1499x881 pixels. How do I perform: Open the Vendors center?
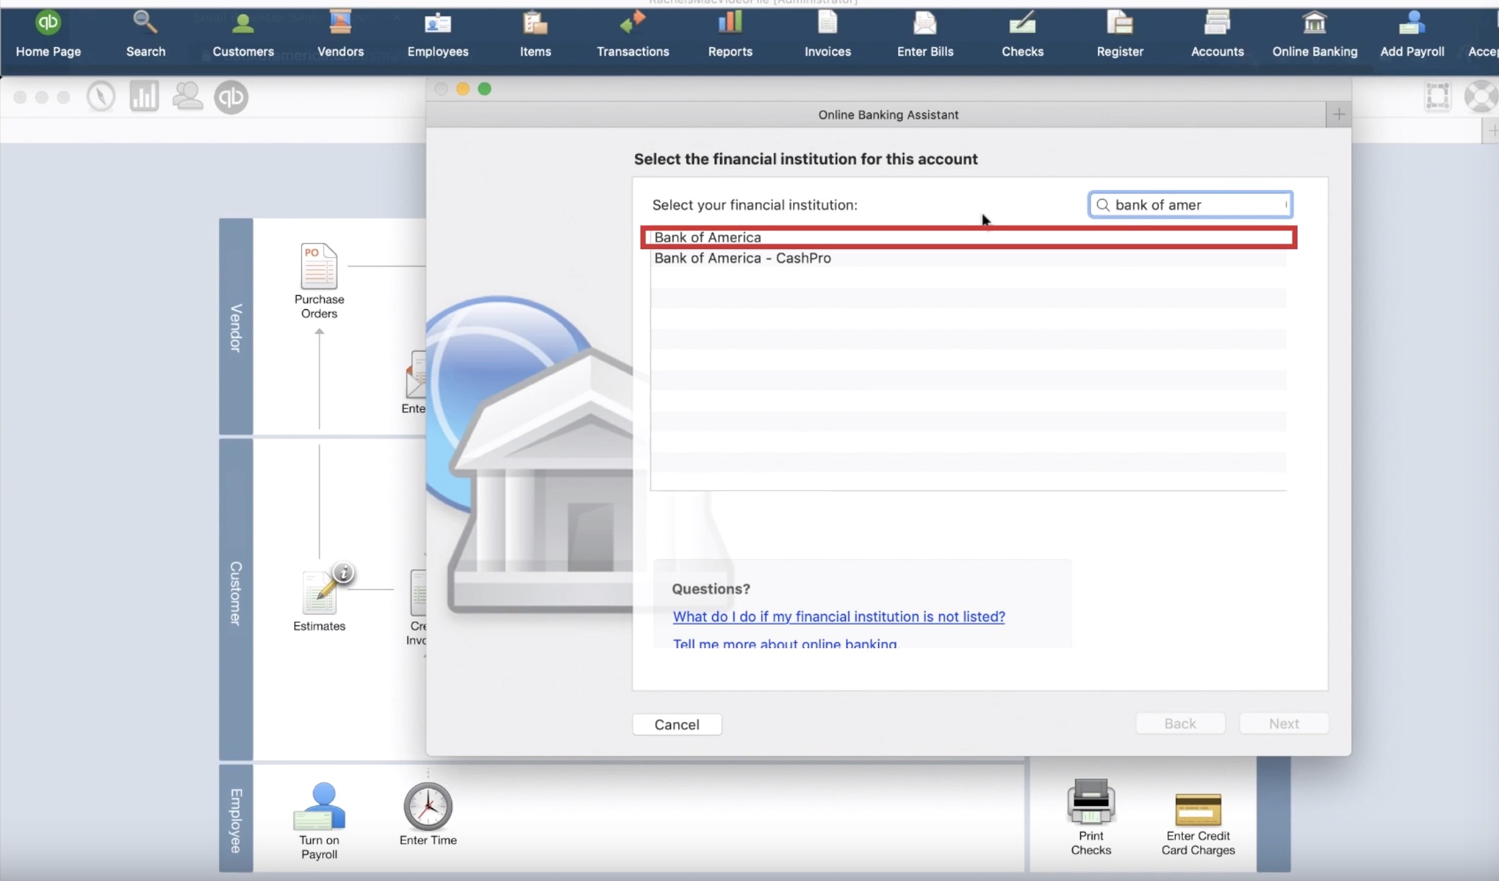pyautogui.click(x=340, y=35)
